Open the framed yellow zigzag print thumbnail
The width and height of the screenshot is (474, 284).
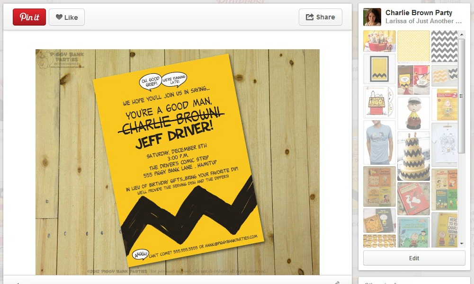[379, 69]
